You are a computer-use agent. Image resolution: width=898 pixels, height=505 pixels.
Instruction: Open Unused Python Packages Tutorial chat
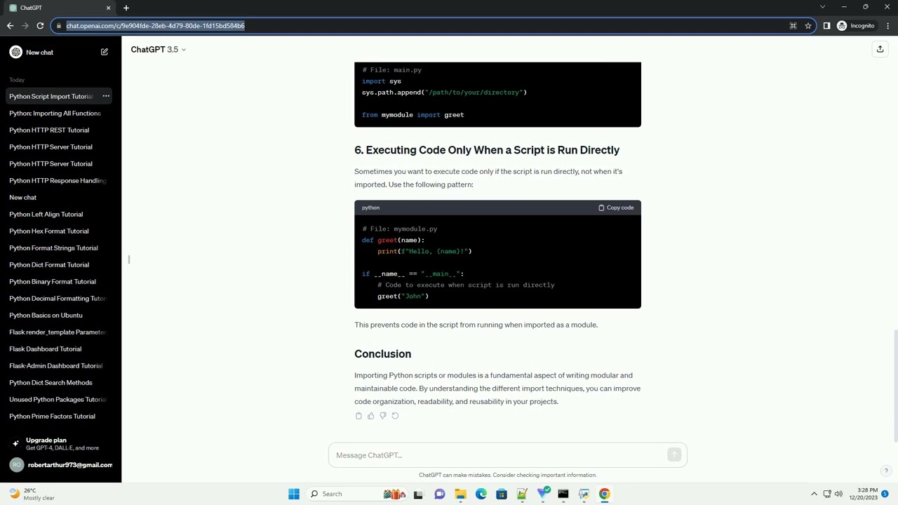tap(58, 399)
